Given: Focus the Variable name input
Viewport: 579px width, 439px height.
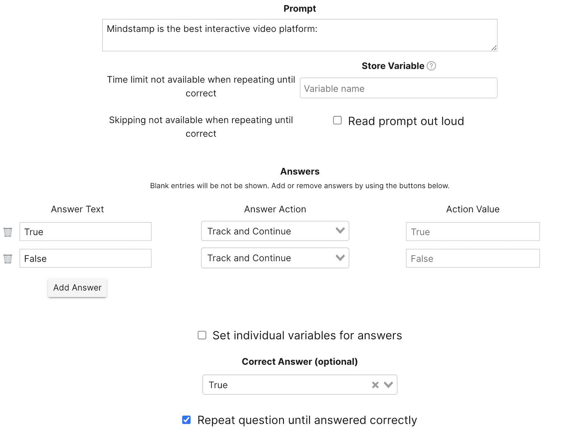Looking at the screenshot, I should click(398, 88).
